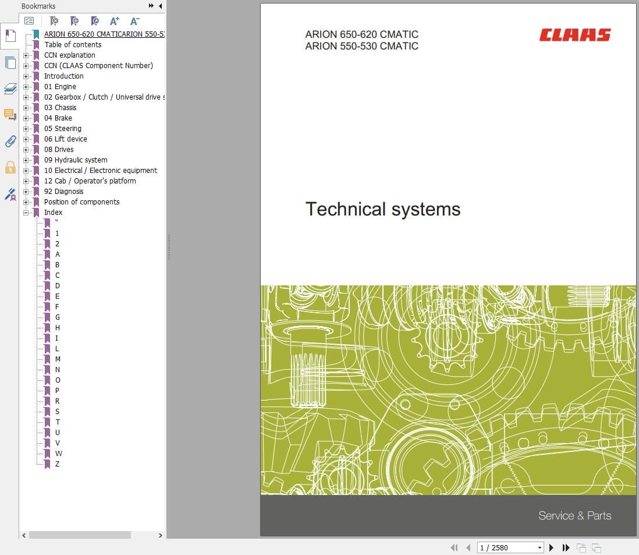Open the Digital Signatures panel icon
Screen dimensions: 639x555
pyautogui.click(x=10, y=194)
